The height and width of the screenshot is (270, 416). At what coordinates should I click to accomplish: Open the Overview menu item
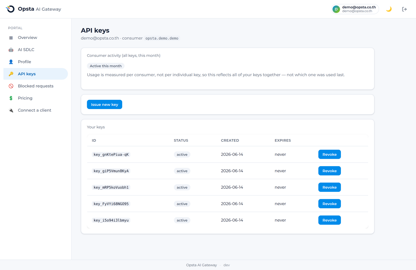(36, 38)
